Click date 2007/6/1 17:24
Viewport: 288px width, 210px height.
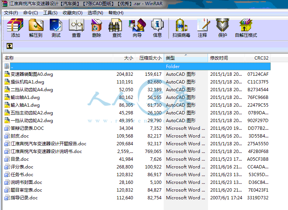pos(226,197)
